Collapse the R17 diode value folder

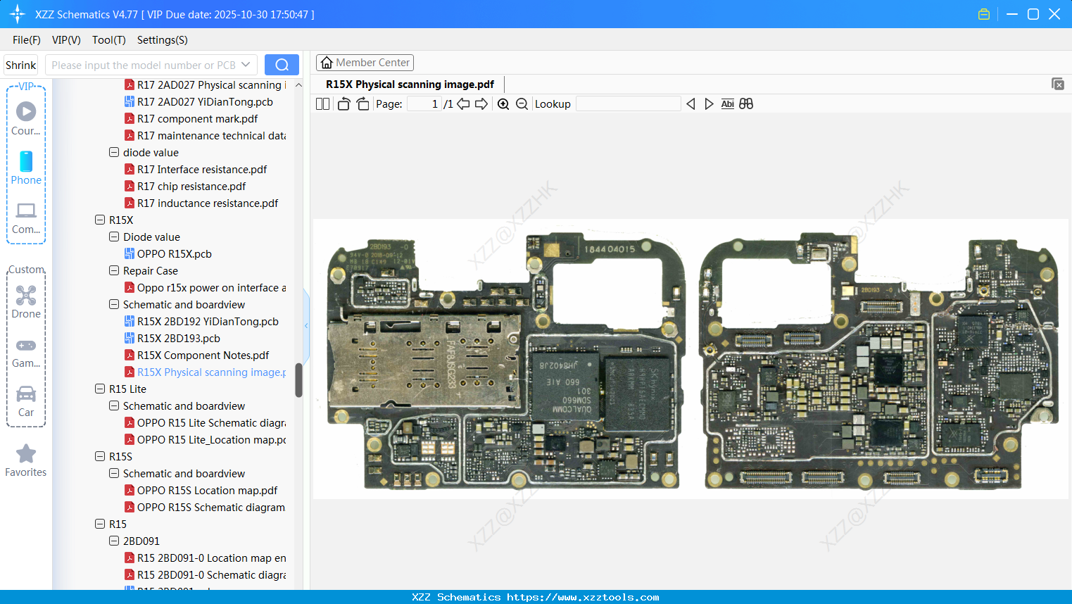tap(114, 152)
